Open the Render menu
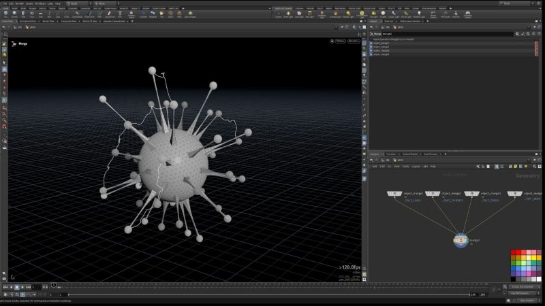 pyautogui.click(x=19, y=3)
